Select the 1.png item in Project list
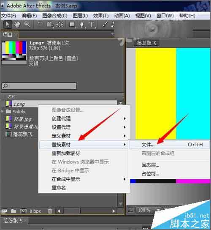Screen dimensions: 211x230 19,104
